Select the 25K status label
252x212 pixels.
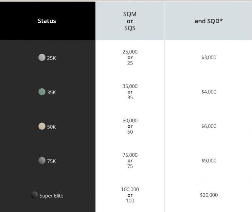(x=51, y=58)
